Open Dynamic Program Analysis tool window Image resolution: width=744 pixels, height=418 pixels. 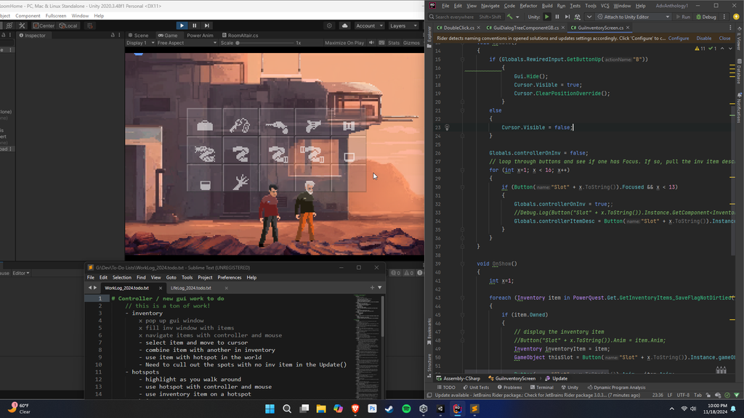[x=616, y=388]
